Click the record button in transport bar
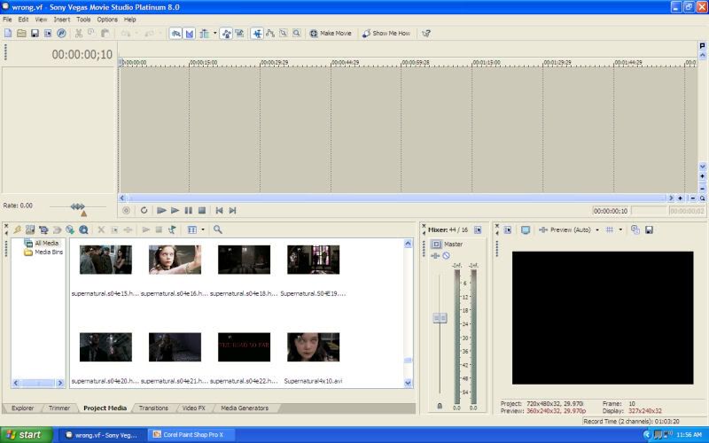The height and width of the screenshot is (443, 709). coord(126,210)
